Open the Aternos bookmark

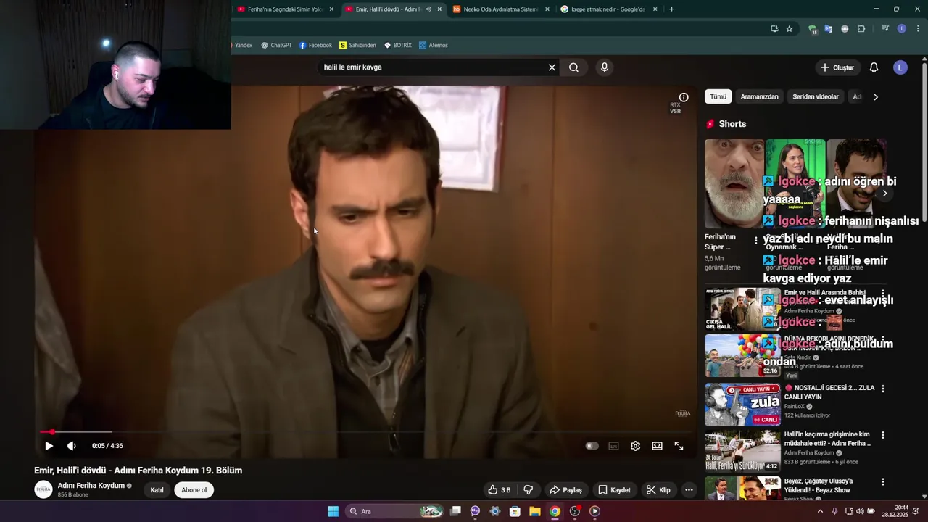pyautogui.click(x=433, y=45)
